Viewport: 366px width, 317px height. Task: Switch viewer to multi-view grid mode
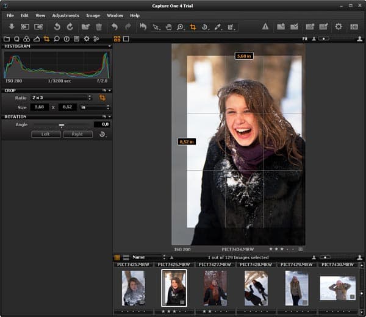pos(117,39)
